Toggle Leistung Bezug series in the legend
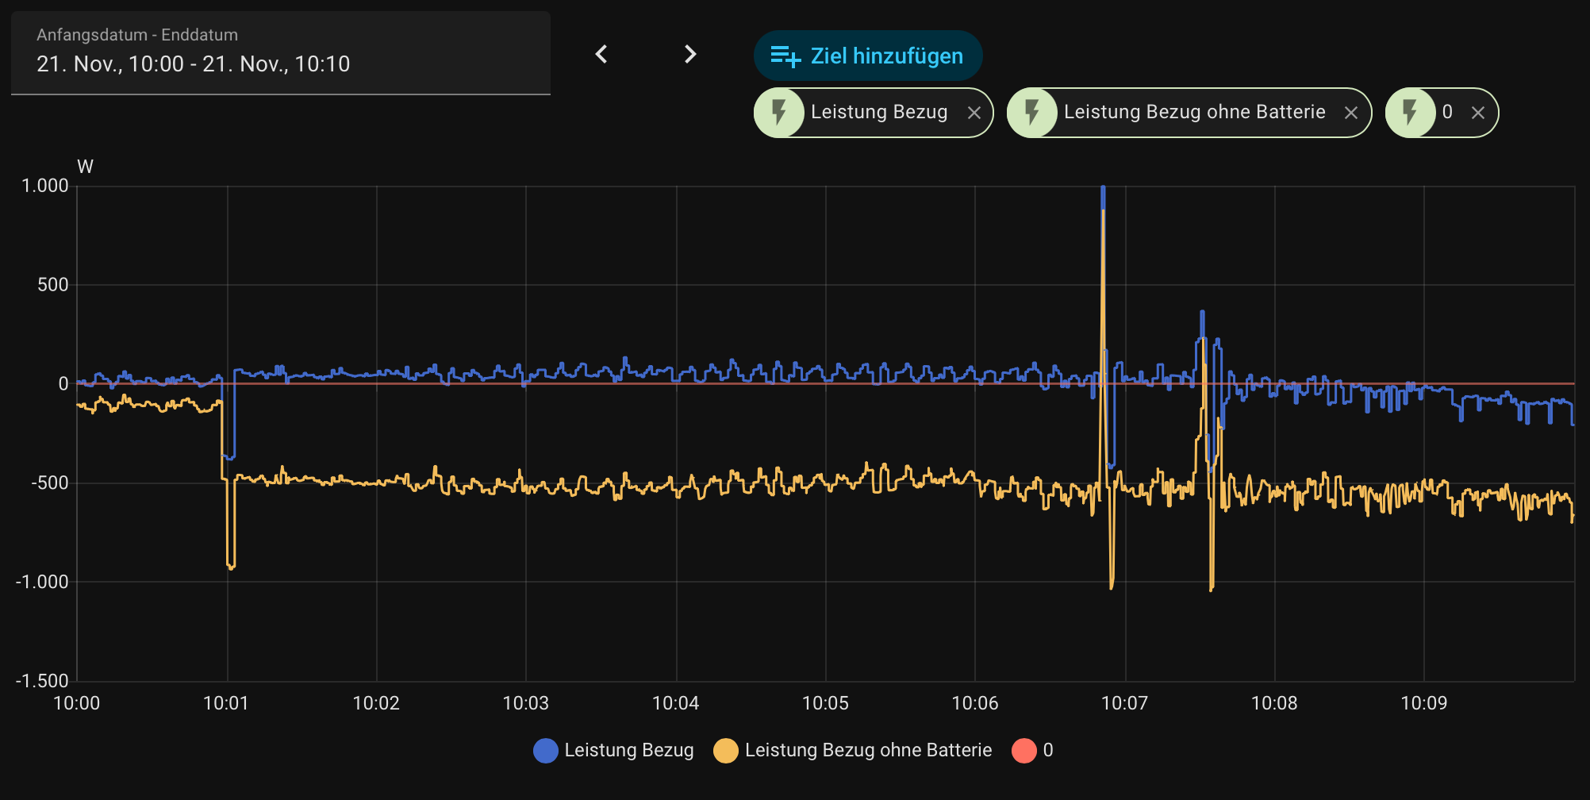 coord(628,750)
